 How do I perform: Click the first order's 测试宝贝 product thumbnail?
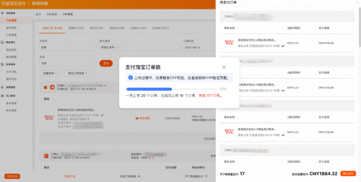(49, 118)
